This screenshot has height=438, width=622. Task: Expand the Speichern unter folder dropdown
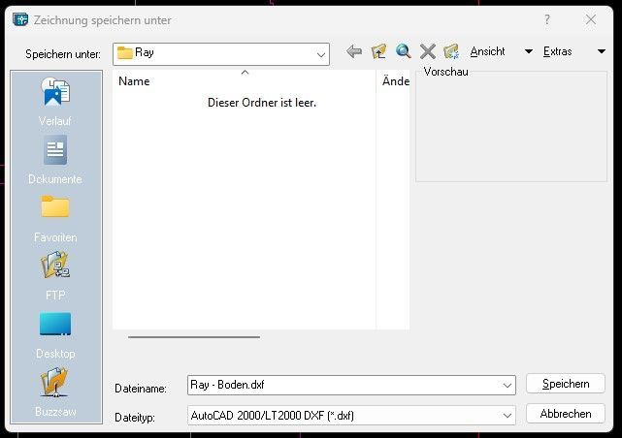pyautogui.click(x=320, y=54)
